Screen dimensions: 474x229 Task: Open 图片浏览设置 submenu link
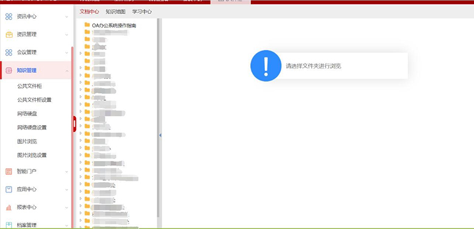(32, 156)
